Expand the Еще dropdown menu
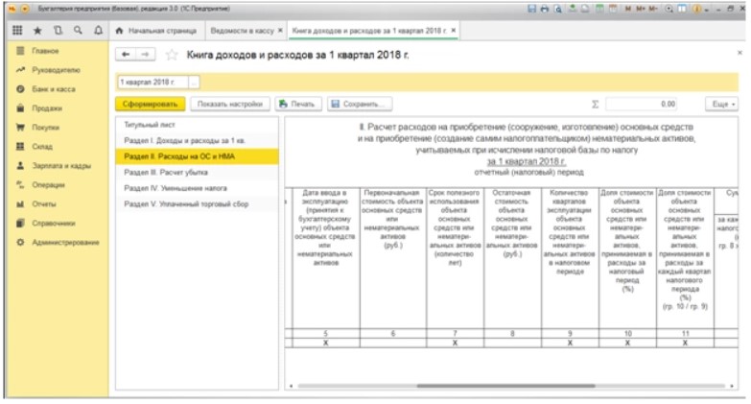 coord(722,104)
